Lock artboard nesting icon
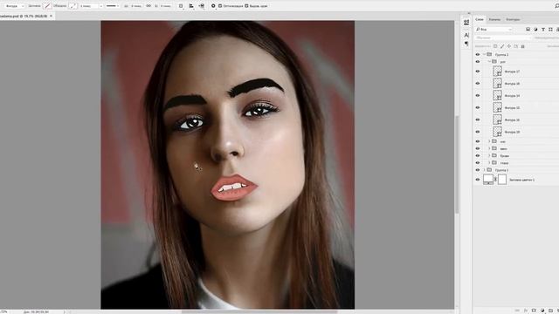 [515, 46]
